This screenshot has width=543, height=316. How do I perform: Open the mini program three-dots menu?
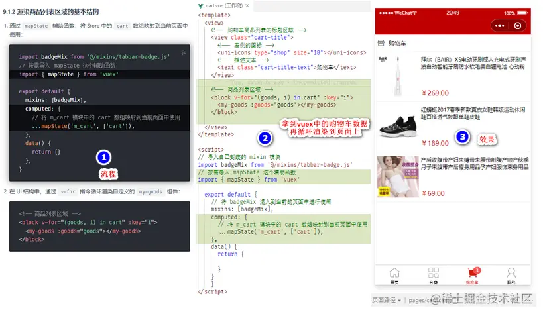tap(500, 26)
